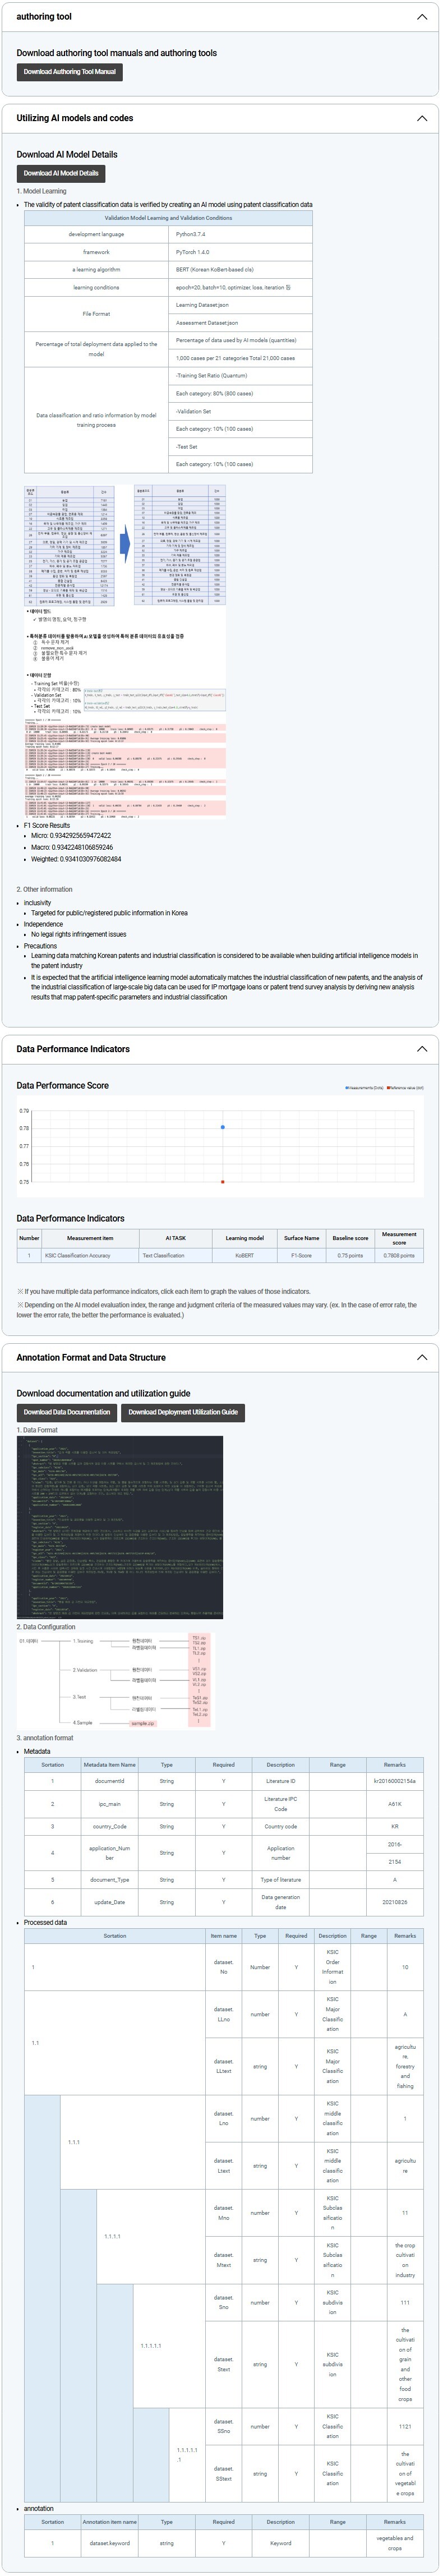Click the blue measurement data point on chart
Image resolution: width=443 pixels, height=2576 pixels.
222,1127
